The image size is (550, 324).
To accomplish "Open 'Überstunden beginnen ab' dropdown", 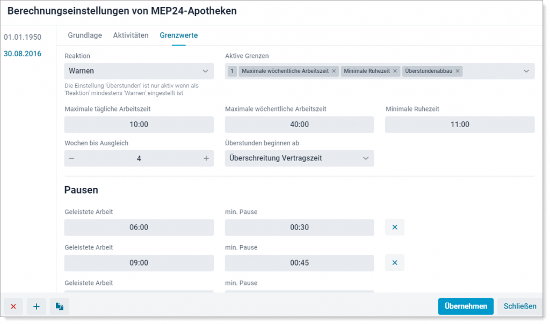I will click(x=299, y=158).
